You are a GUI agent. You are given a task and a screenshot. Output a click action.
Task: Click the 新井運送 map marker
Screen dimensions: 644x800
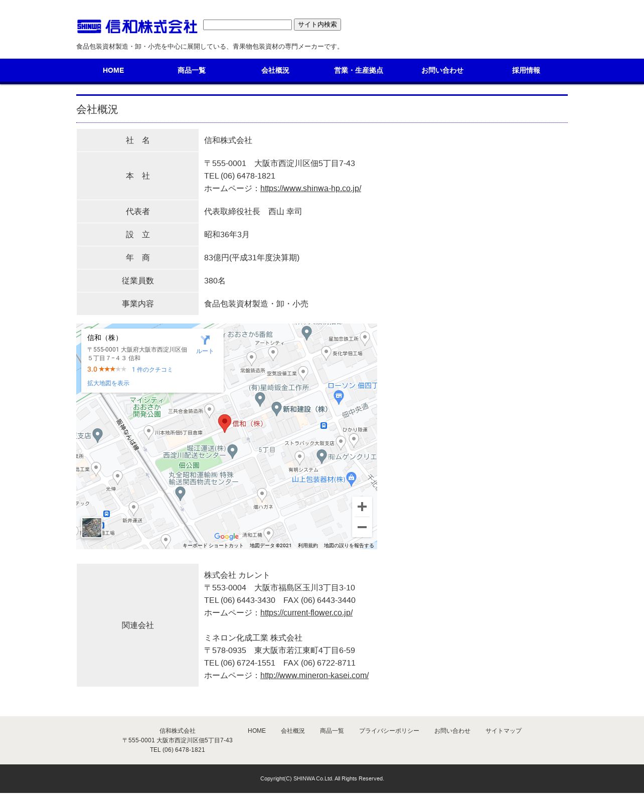(133, 509)
